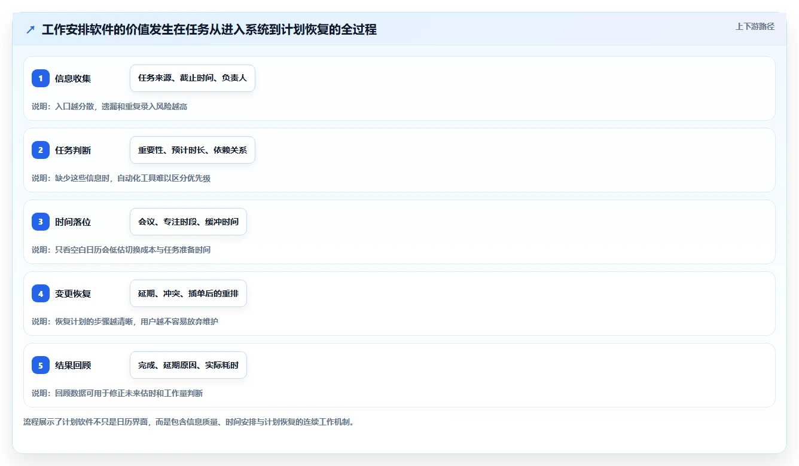The height and width of the screenshot is (466, 799).
Task: Click the note about 自动化工具难以区分优先级
Action: [121, 178]
